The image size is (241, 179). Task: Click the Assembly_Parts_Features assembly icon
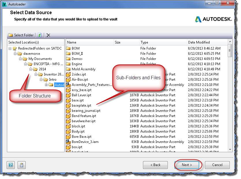coord(68,85)
